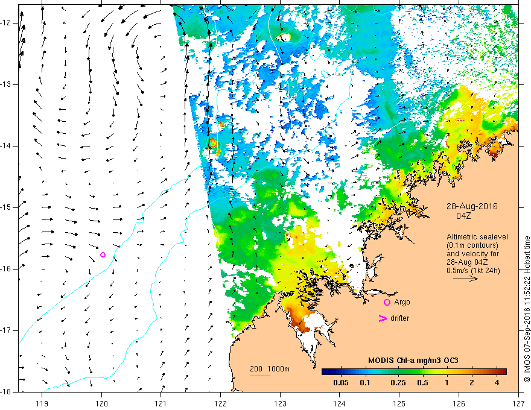Click the longitude axis label '123'
The height and width of the screenshot is (410, 531).
tap(280, 404)
